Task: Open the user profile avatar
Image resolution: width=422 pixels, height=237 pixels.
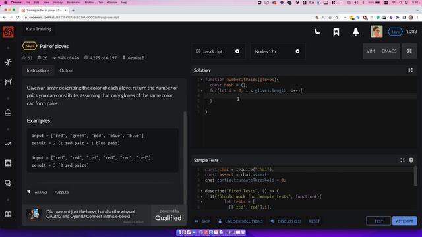Action: coord(377,32)
